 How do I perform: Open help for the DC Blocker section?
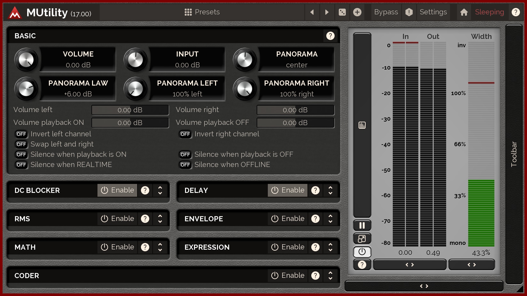[x=145, y=190]
